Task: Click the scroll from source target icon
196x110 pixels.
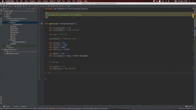Action: point(28,9)
